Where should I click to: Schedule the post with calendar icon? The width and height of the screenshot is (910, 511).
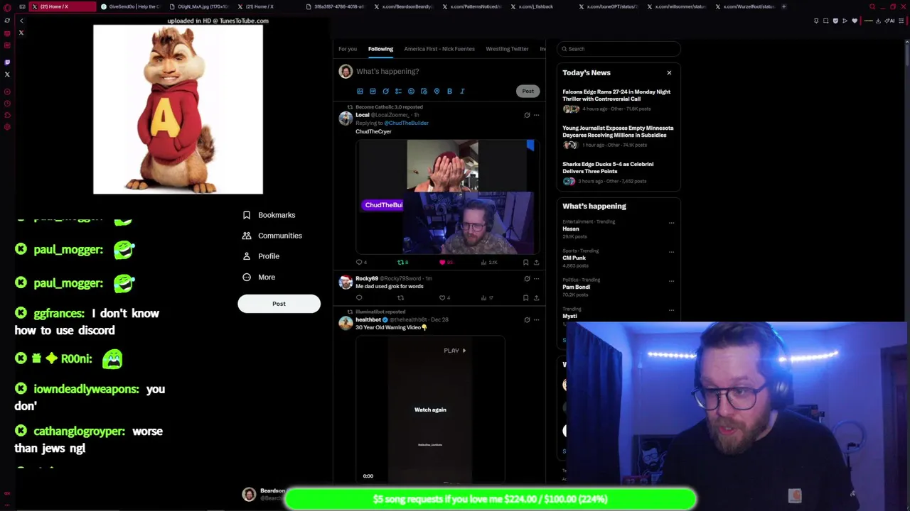[x=424, y=91]
